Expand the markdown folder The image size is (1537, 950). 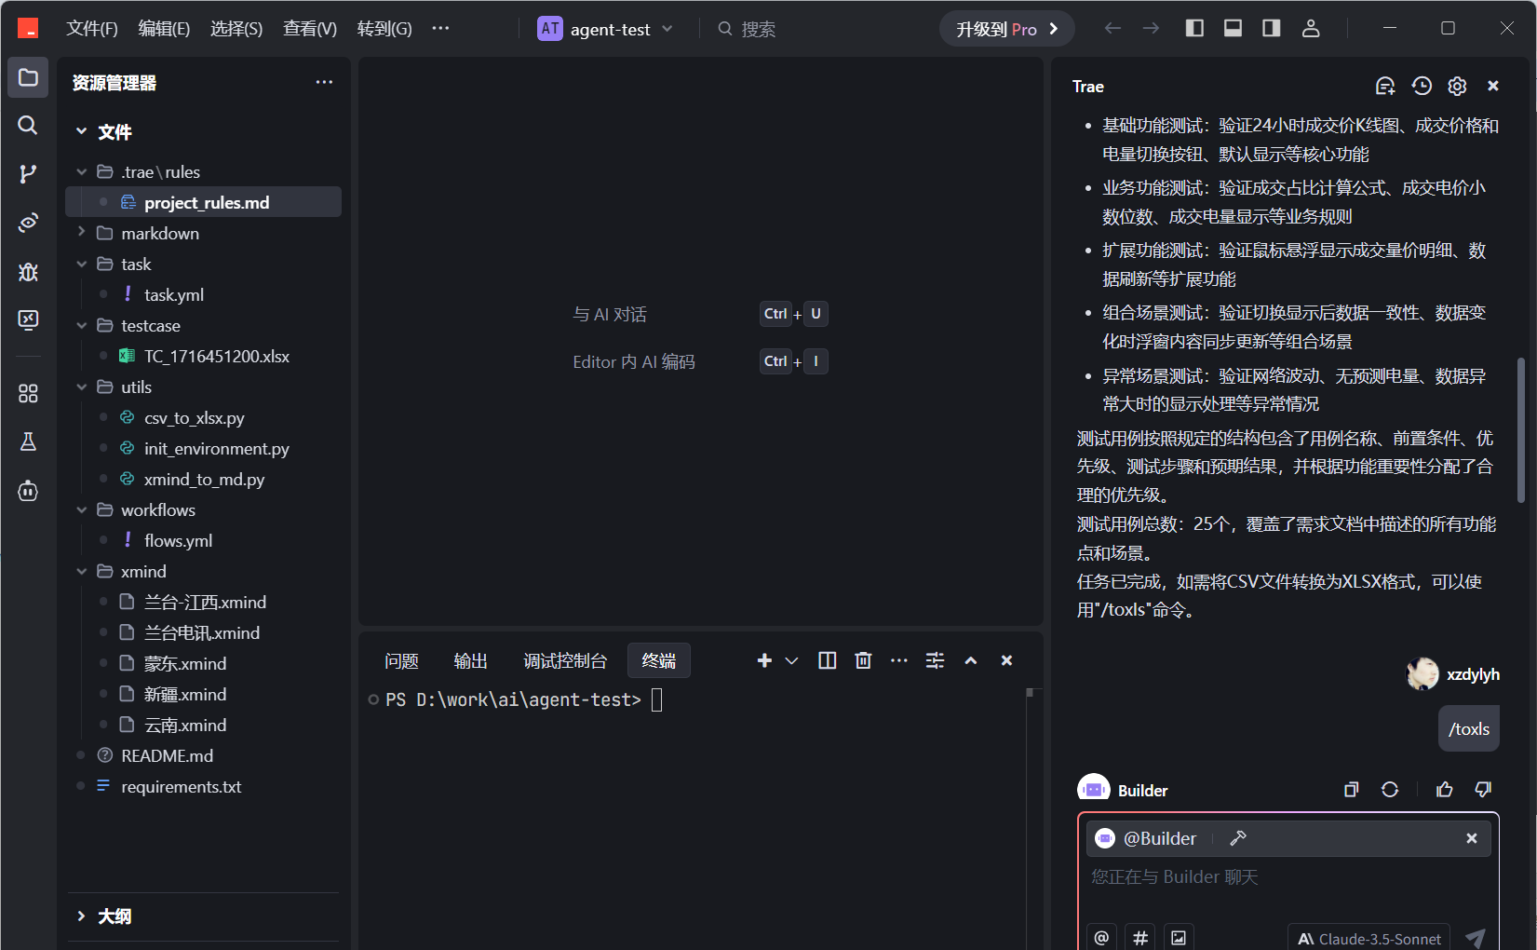point(159,233)
